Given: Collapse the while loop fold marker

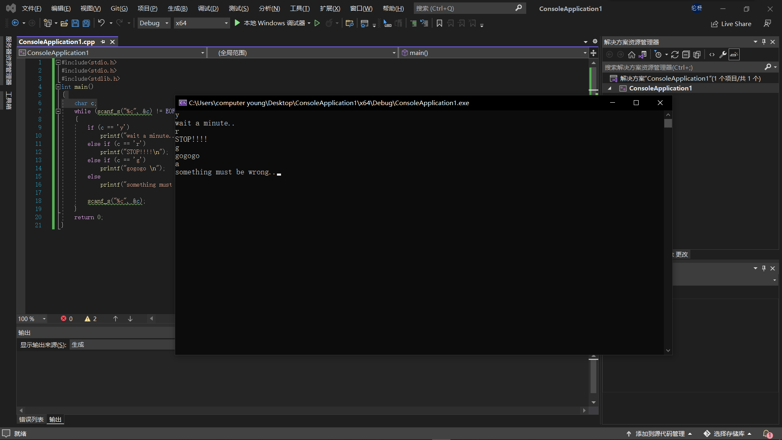Looking at the screenshot, I should point(58,111).
